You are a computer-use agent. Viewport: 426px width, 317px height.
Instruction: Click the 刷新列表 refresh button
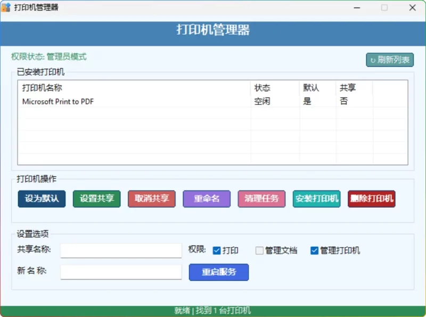tap(390, 60)
